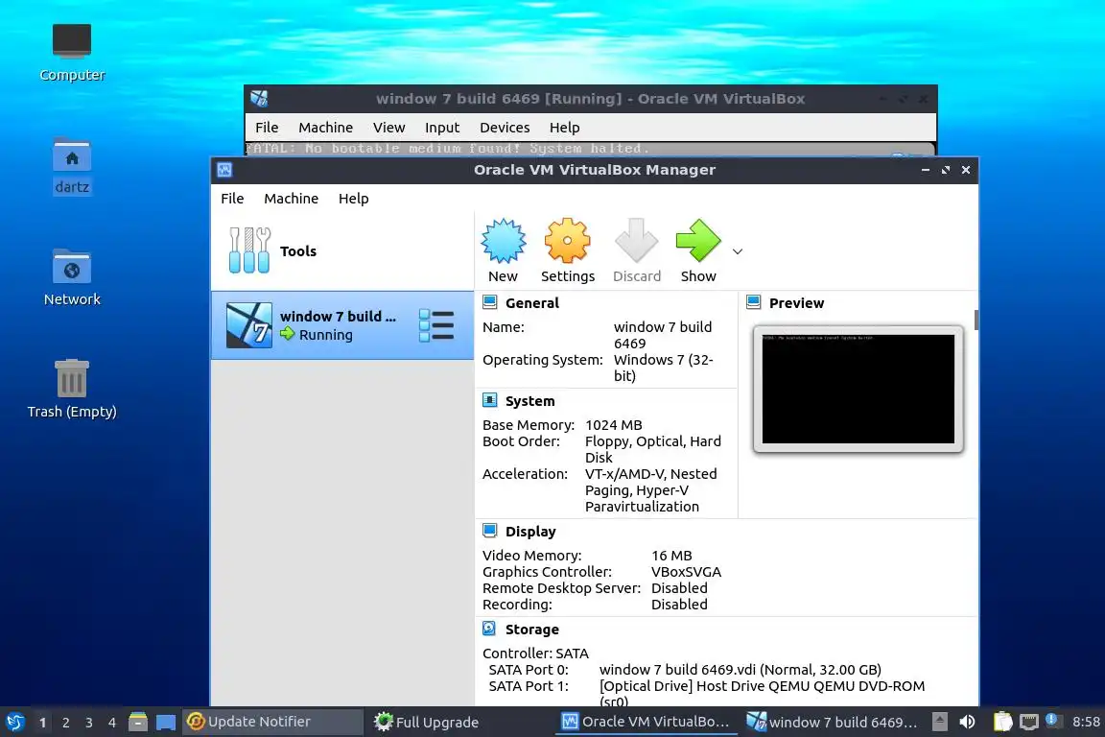Switch to workspace 2
The width and height of the screenshot is (1105, 737).
tap(65, 723)
